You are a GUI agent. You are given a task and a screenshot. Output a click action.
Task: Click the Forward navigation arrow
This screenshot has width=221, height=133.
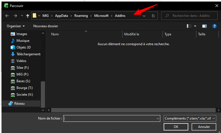pos(15,16)
